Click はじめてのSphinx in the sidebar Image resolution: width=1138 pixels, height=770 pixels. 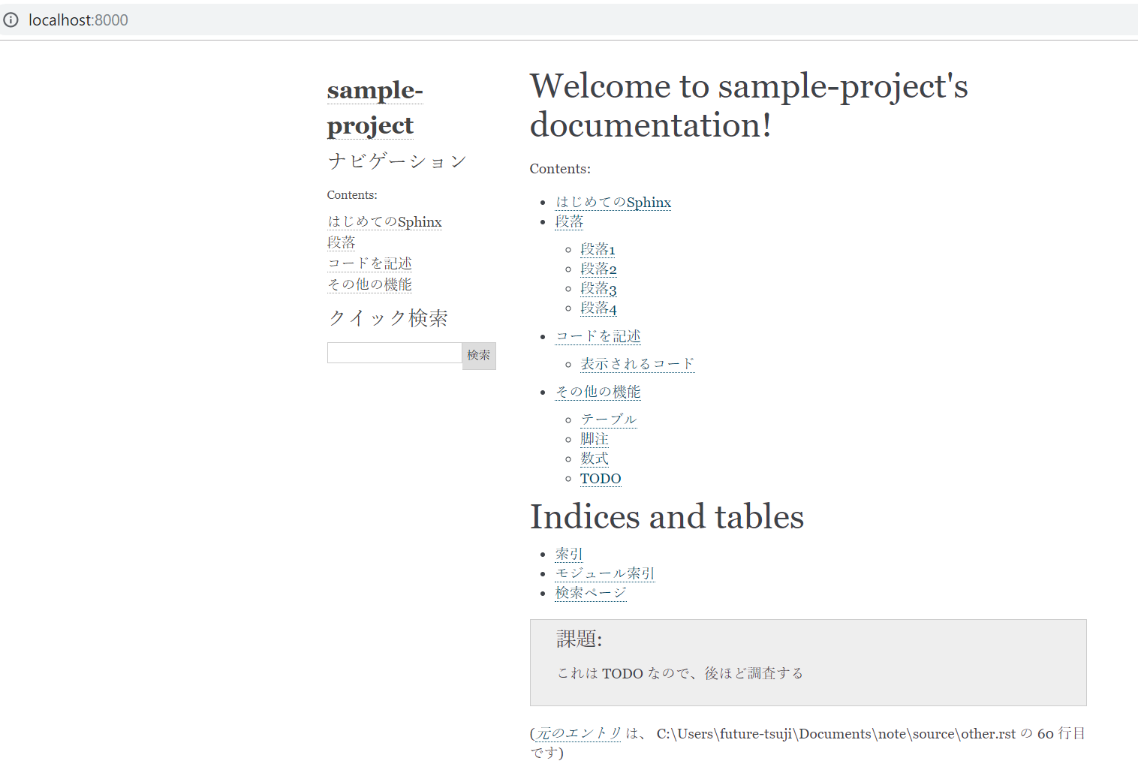384,221
